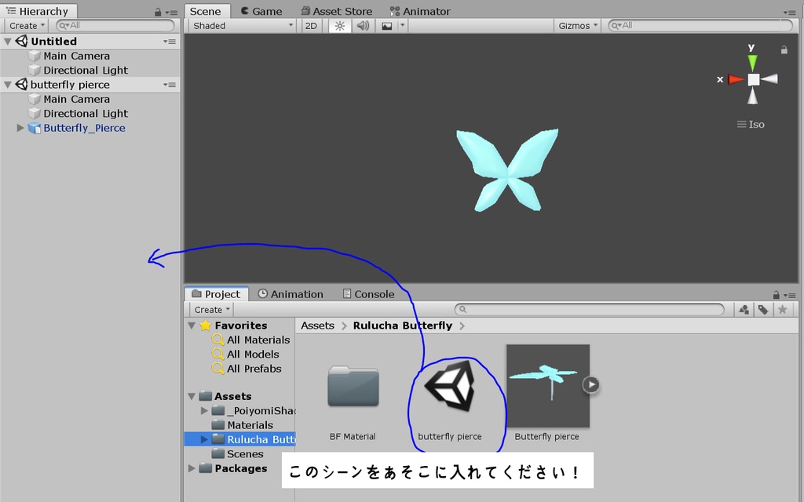This screenshot has height=502, width=804.
Task: Open the Assets breadcrumb in the Project view
Action: coord(316,325)
